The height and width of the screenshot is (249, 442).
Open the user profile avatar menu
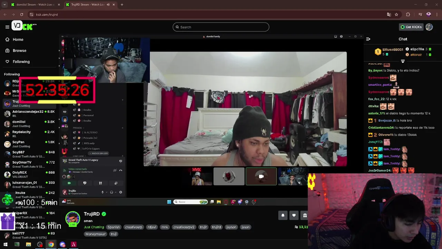point(429,27)
